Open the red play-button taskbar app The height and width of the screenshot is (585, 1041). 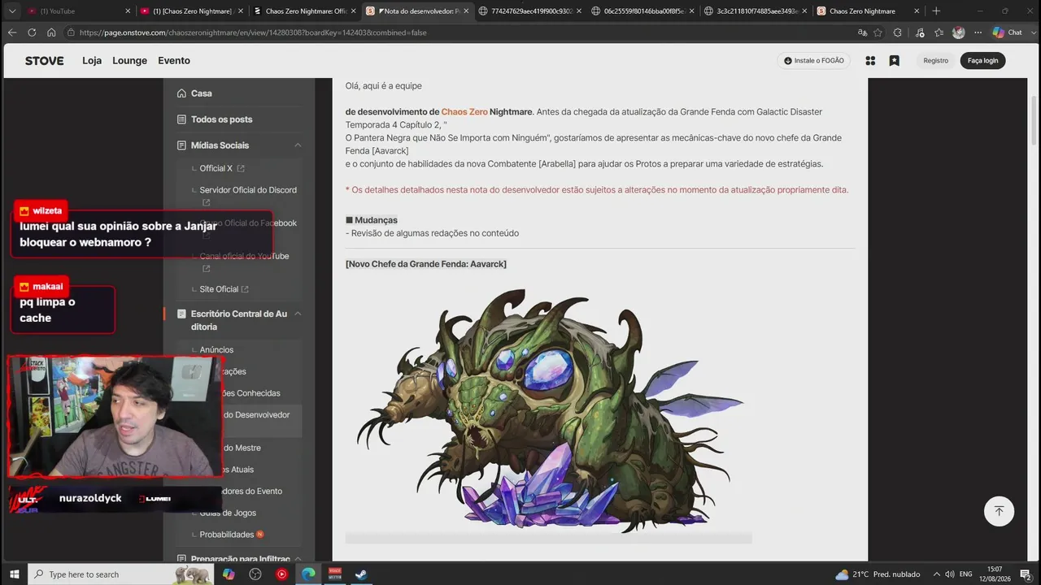click(281, 574)
